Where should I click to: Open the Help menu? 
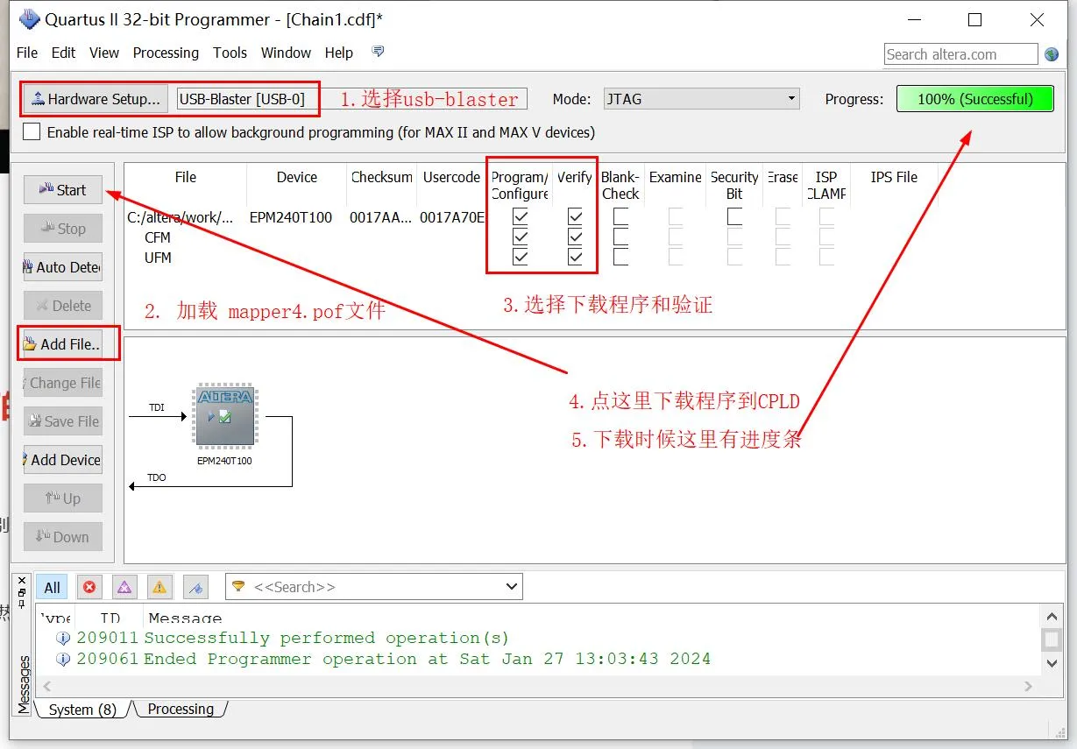click(338, 53)
